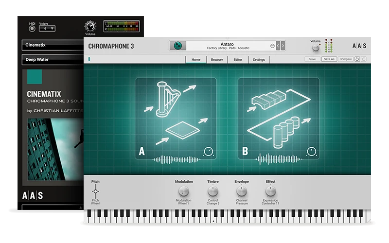
Task: Go to next preset with right arrow
Action: click(283, 46)
